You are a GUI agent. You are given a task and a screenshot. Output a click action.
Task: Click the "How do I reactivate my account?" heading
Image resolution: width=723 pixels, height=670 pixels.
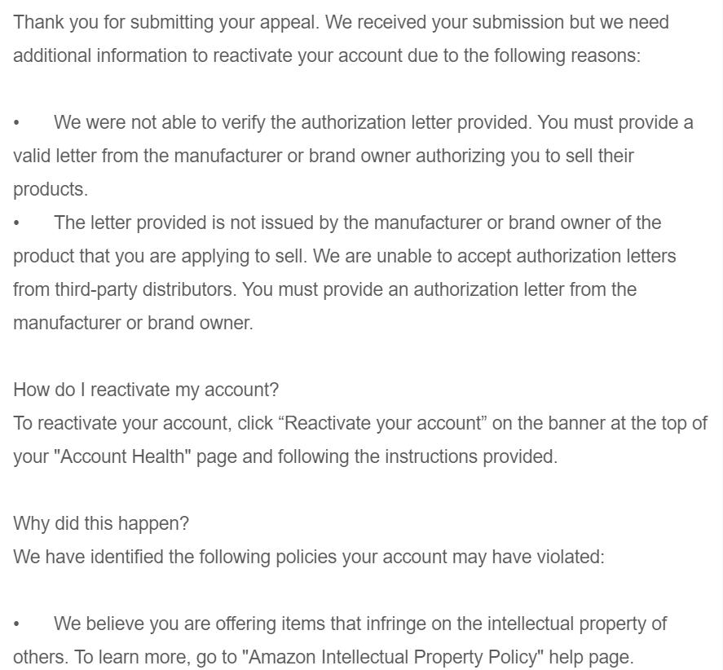coord(146,390)
